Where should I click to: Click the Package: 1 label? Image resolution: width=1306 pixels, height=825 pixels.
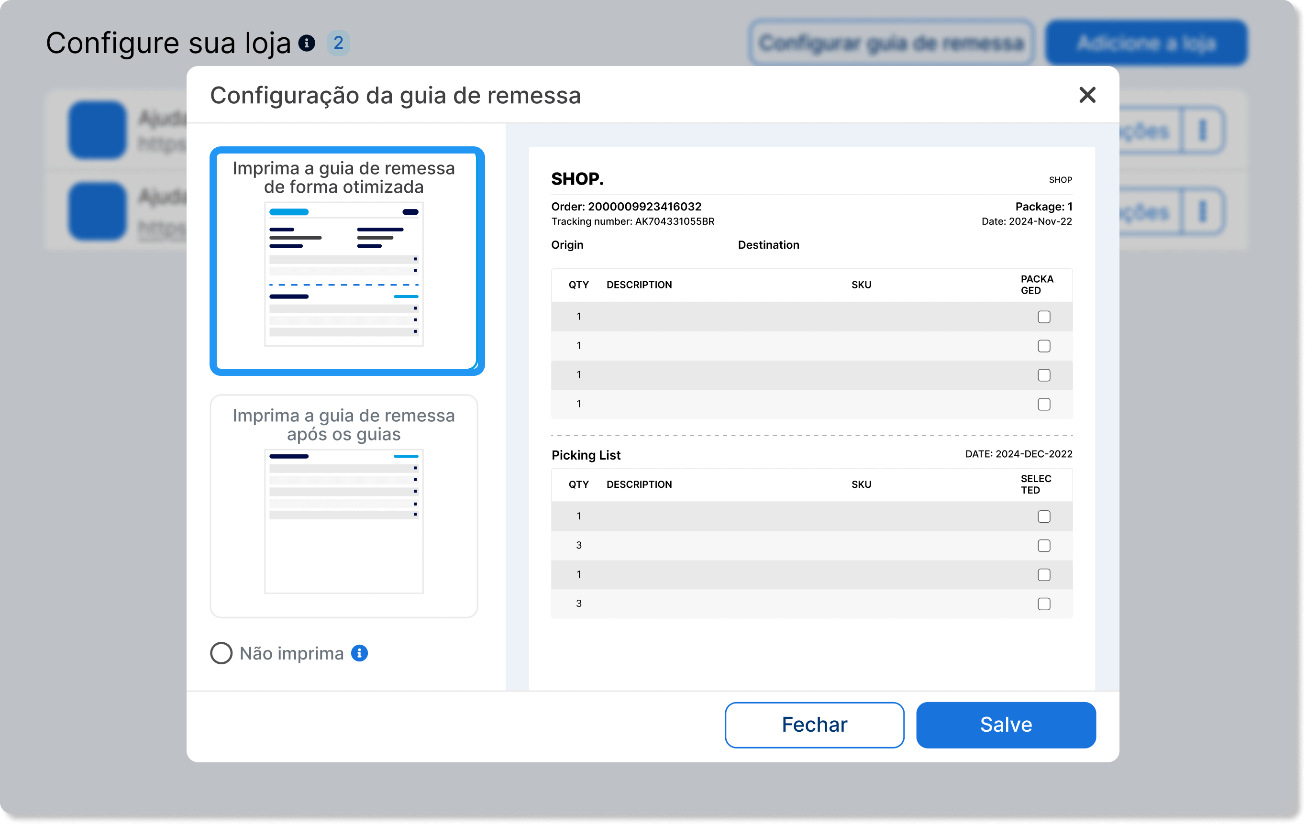pos(1043,207)
